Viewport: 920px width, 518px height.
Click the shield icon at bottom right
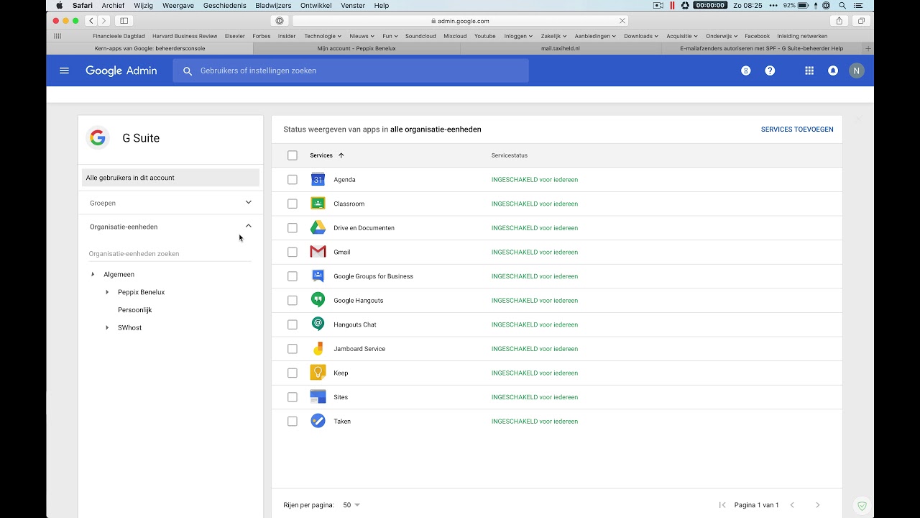862,506
